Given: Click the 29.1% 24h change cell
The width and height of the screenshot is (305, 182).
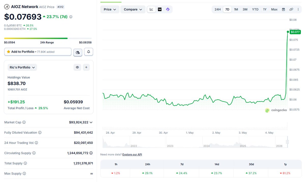Looking at the screenshot, I should [x=148, y=173].
